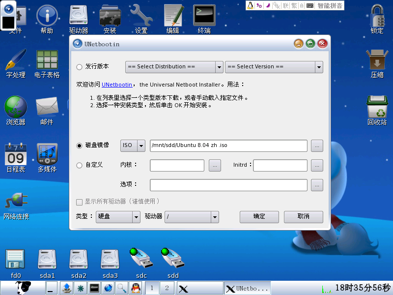Viewport: 393px width, 295px height.
Task: Click the QQ penguin taskbar icon
Action: 136,288
